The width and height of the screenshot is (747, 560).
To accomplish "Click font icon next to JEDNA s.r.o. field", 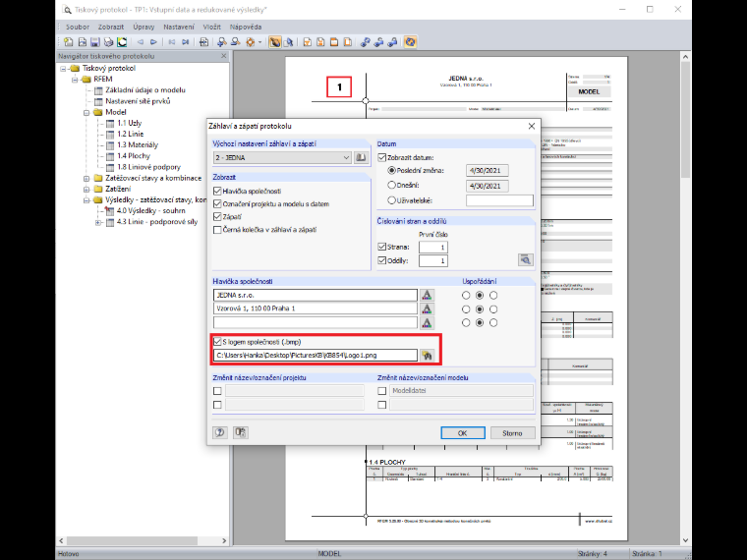I will [x=427, y=296].
